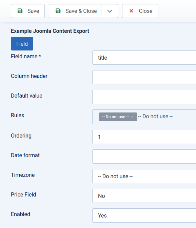The width and height of the screenshot is (196, 228).
Task: Expand the Save & Close dropdown arrow
Action: pyautogui.click(x=110, y=11)
